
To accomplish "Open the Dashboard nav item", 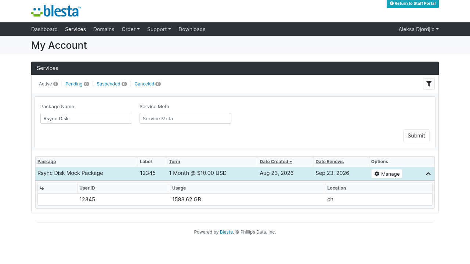I will pos(44,29).
